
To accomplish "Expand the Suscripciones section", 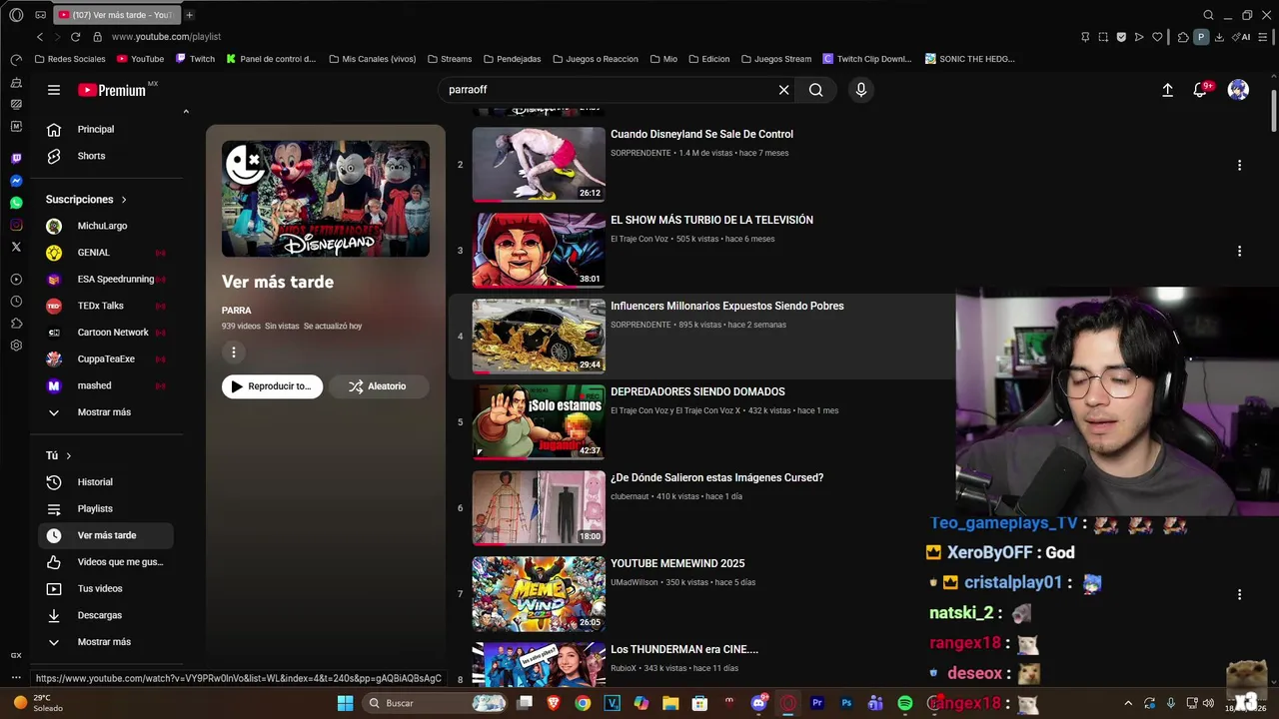I will [x=86, y=200].
